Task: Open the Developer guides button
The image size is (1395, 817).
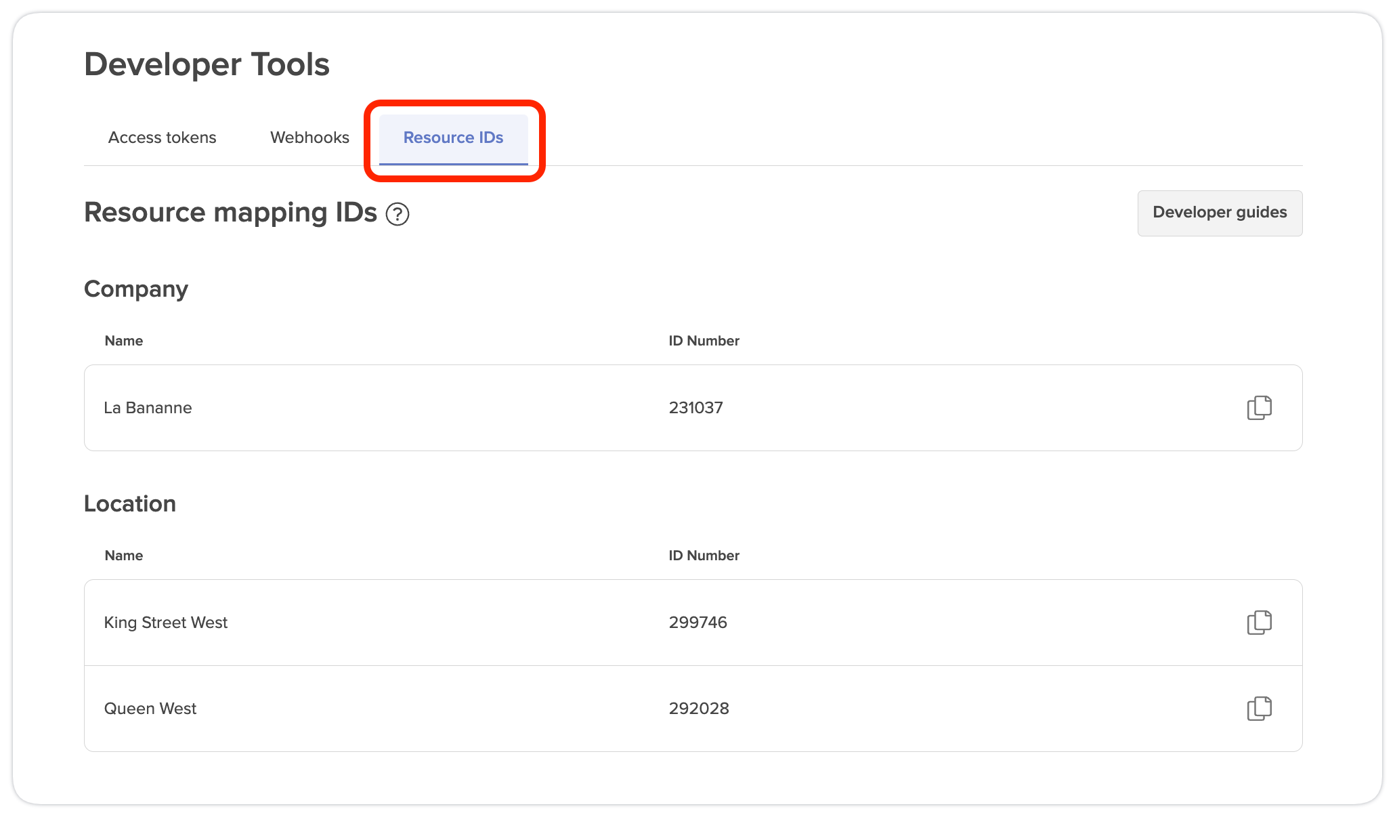Action: [x=1220, y=213]
